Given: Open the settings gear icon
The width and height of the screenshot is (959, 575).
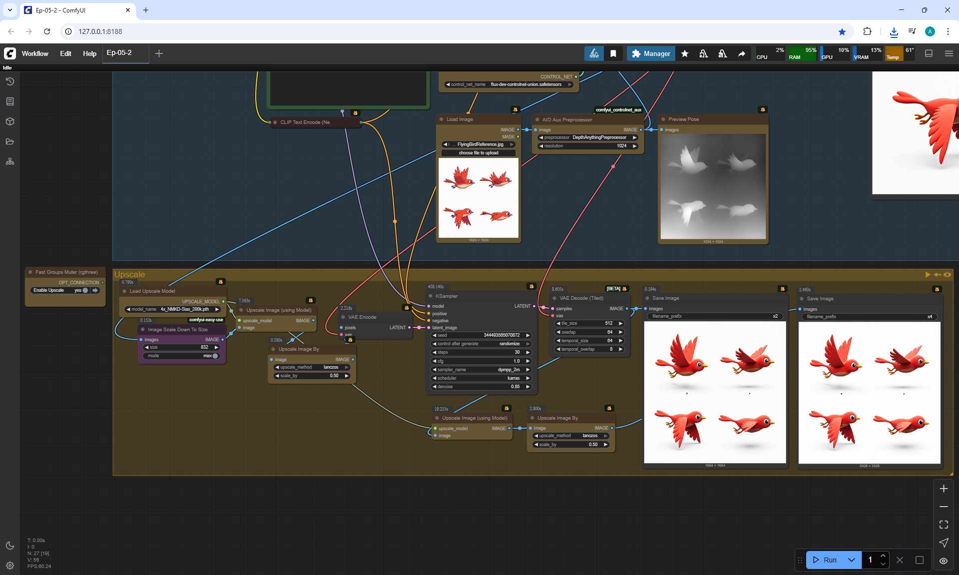Looking at the screenshot, I should (x=10, y=566).
